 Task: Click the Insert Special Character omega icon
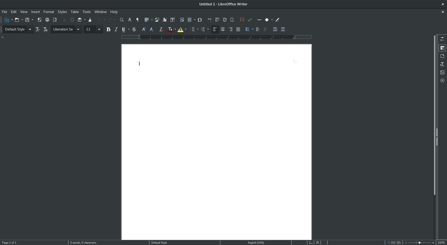point(200,20)
